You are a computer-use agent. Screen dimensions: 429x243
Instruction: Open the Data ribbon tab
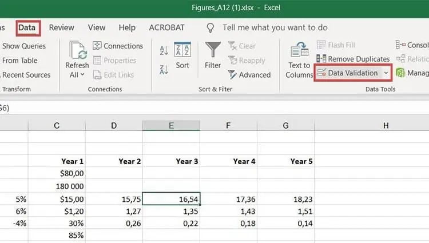tap(27, 27)
